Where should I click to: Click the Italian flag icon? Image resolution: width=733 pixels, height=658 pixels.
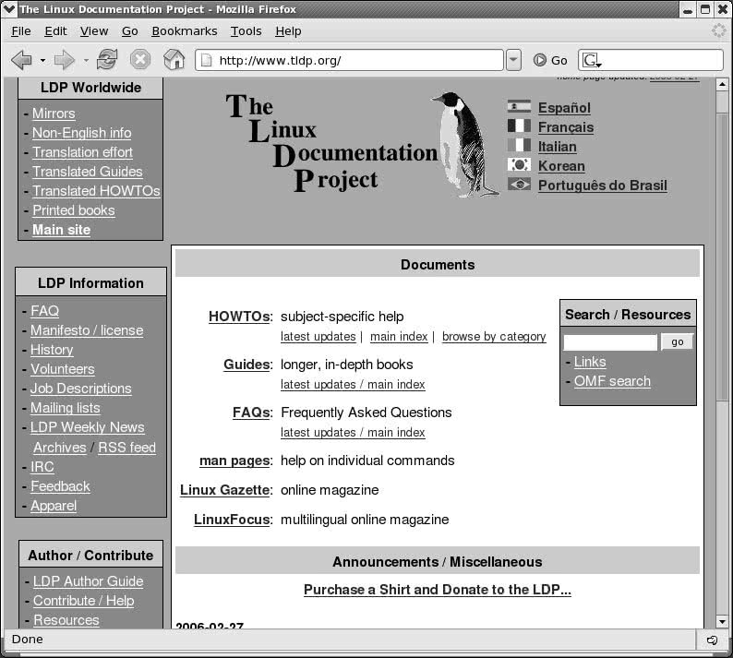(519, 145)
